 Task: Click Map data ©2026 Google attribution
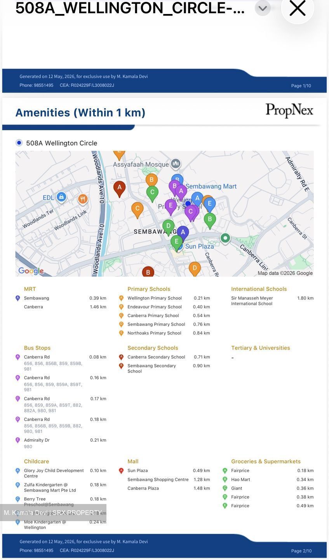click(x=285, y=273)
